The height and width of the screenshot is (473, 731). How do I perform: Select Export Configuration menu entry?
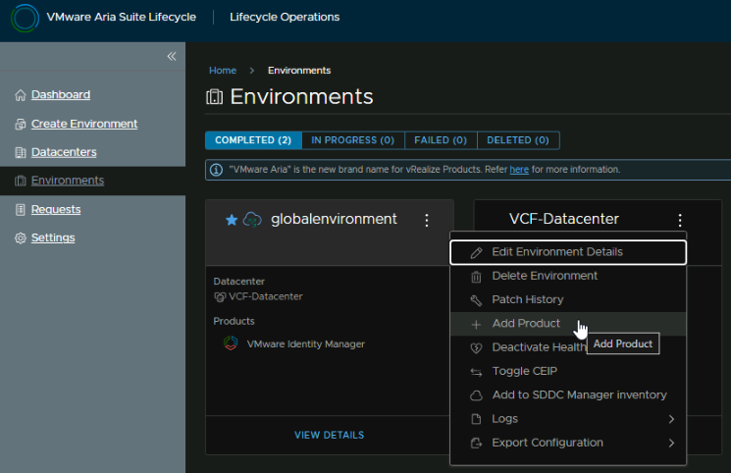pyautogui.click(x=568, y=443)
